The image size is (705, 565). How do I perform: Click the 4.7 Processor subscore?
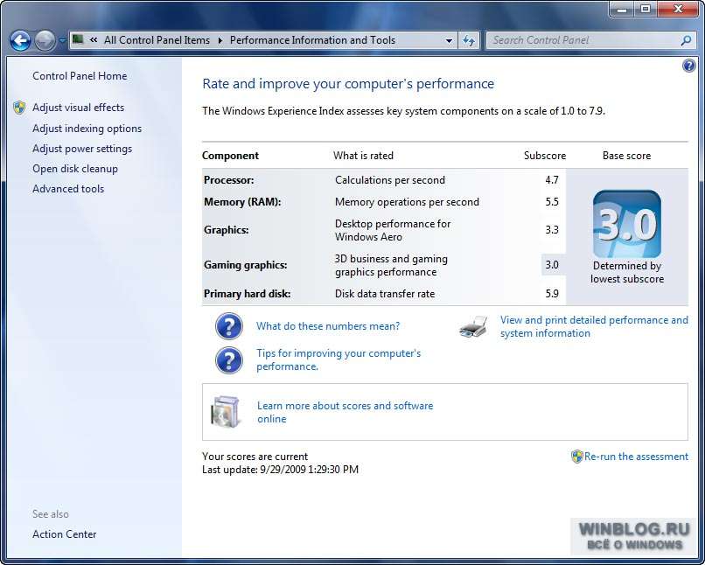552,180
